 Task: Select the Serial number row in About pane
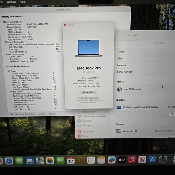tap(145, 72)
